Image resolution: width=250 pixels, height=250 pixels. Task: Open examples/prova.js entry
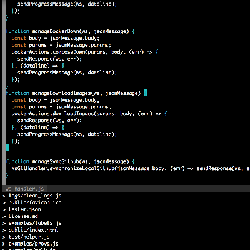pyautogui.click(x=33, y=244)
